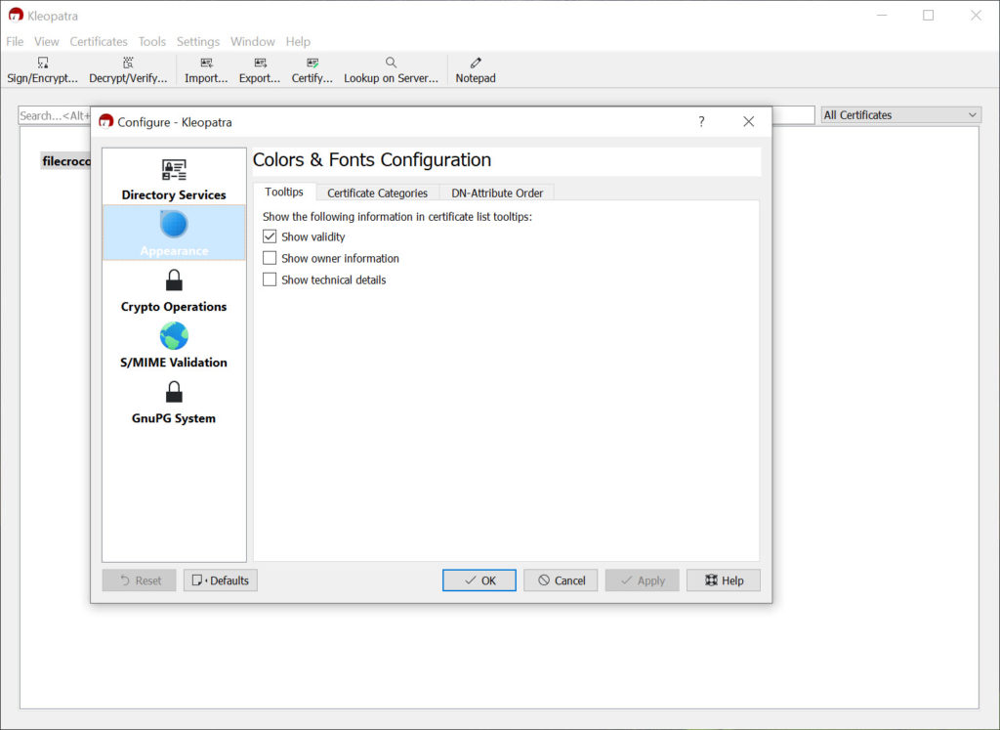Click the Certify toolbar icon

[x=312, y=63]
